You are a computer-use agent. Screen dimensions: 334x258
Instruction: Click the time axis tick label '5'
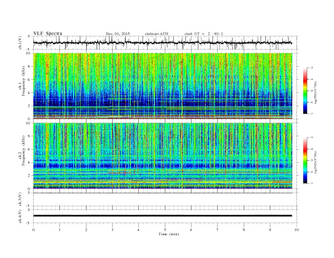[x=165, y=230]
